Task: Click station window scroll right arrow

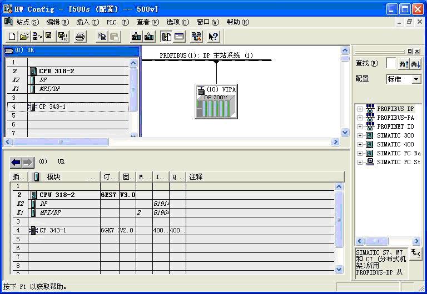Action: pos(335,142)
